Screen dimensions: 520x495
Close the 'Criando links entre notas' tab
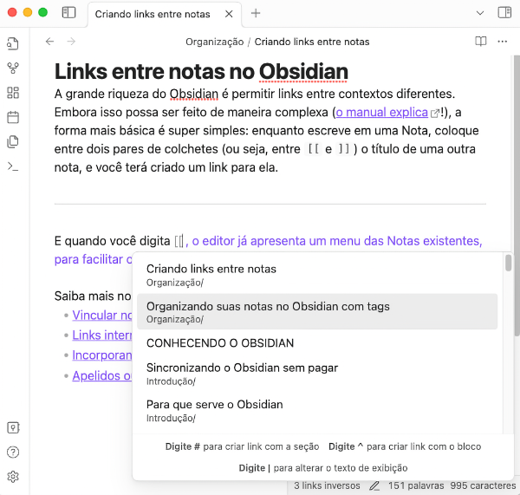click(229, 14)
